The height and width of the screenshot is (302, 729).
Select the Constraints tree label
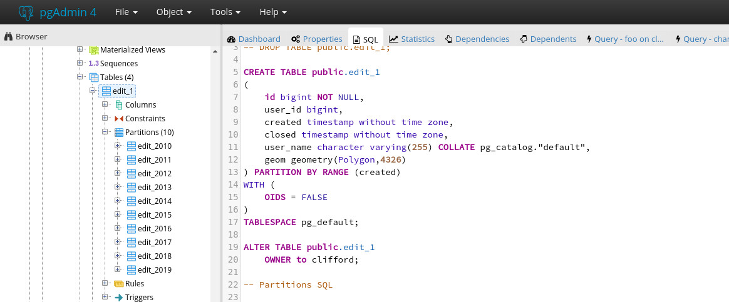pyautogui.click(x=145, y=119)
